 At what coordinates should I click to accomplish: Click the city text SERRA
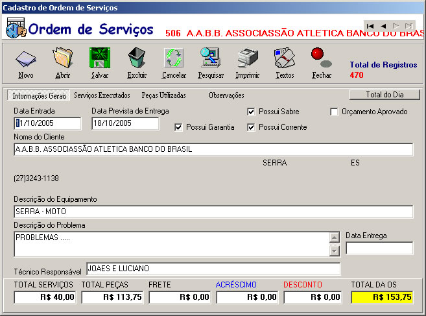[x=274, y=163]
